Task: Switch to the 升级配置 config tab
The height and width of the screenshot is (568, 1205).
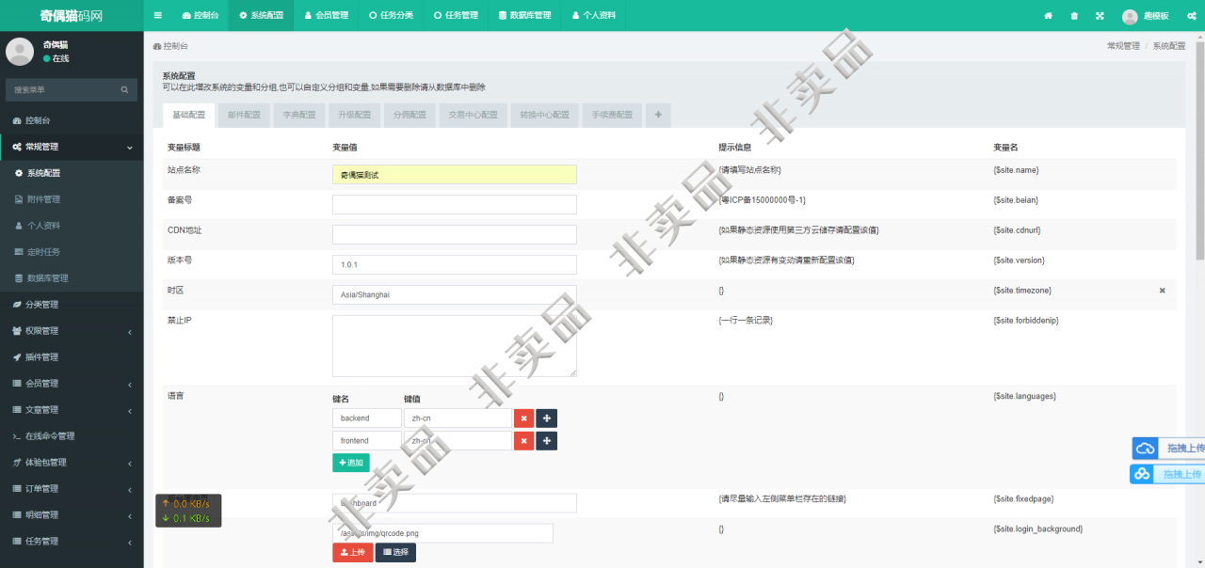Action: pos(355,115)
